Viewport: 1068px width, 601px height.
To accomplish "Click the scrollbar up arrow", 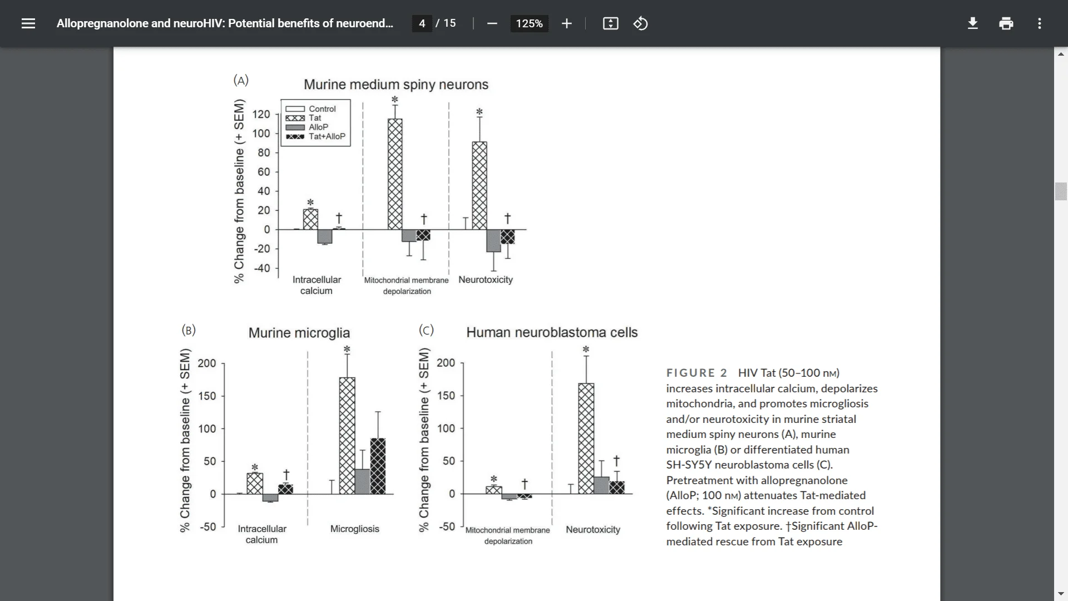I will [x=1061, y=55].
